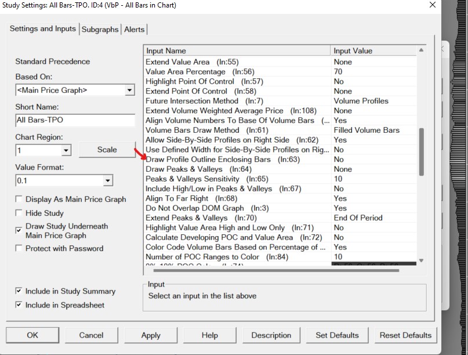Select Extend Peaks & Valleys (In:70) row
The width and height of the screenshot is (468, 355).
(x=281, y=218)
